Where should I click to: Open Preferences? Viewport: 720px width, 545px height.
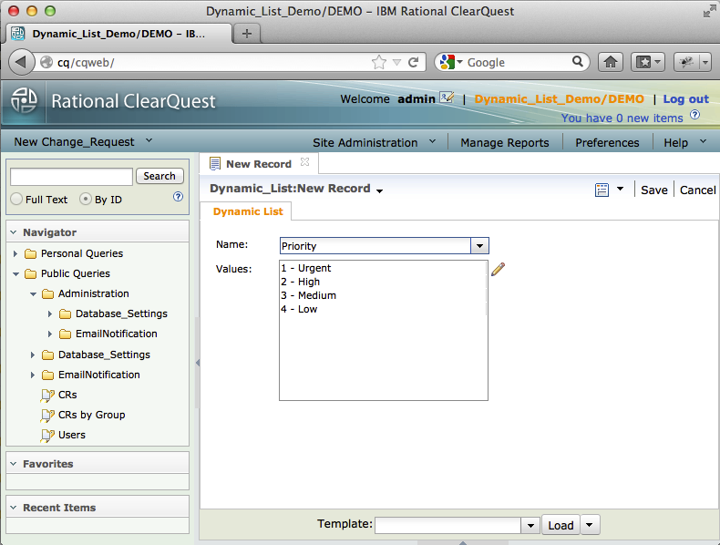click(607, 143)
